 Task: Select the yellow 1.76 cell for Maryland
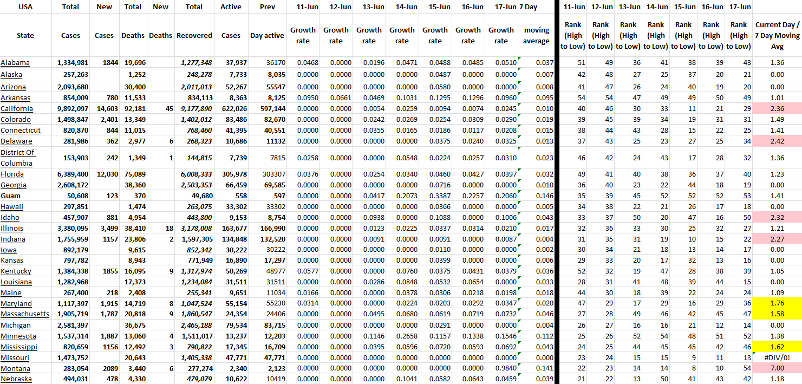(x=777, y=303)
